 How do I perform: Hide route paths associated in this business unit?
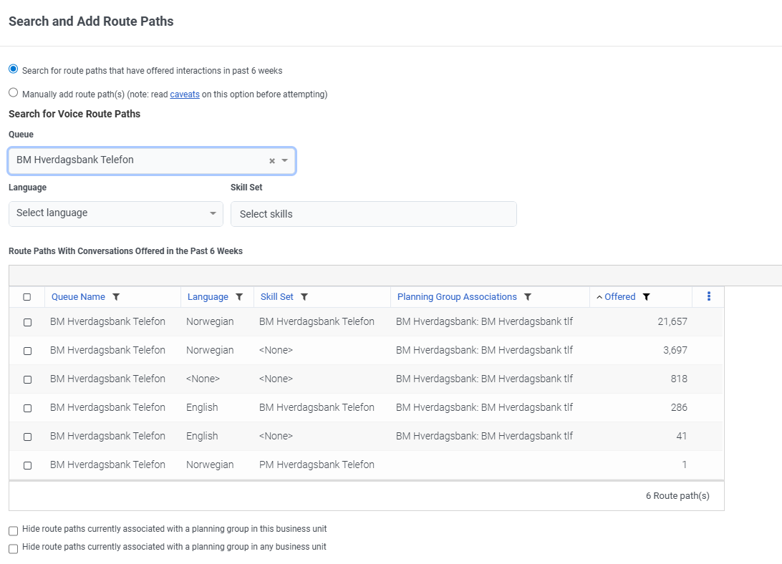(14, 530)
